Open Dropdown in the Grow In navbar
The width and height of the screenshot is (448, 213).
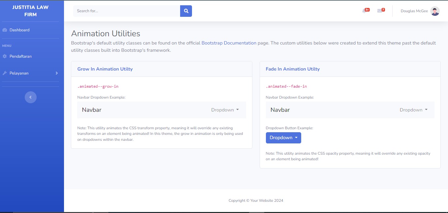tap(225, 110)
